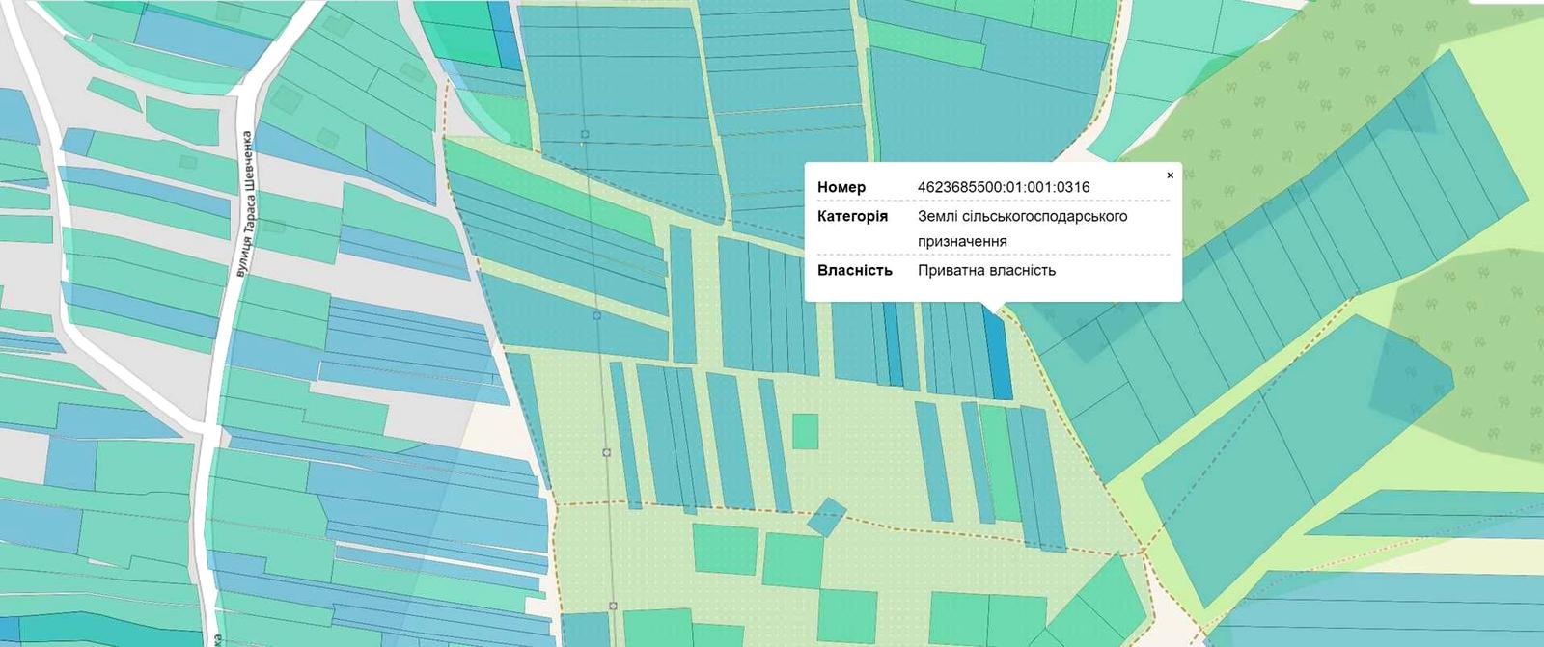Click 'Землі сільськогосподарського призначення' category value
This screenshot has height=647, width=1544.
(x=1022, y=229)
